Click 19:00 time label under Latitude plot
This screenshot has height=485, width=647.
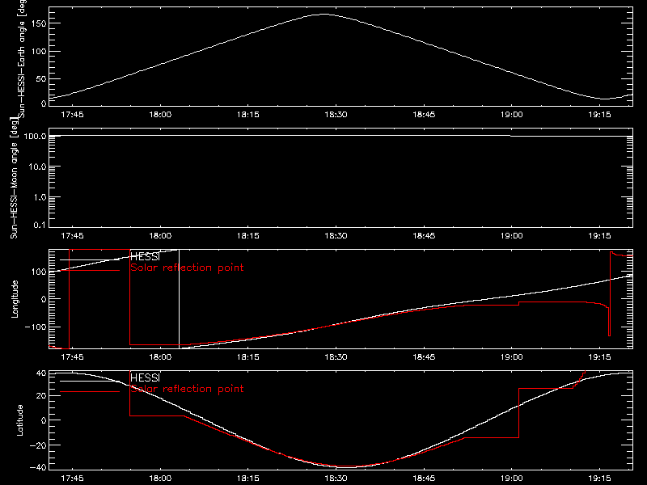click(x=512, y=479)
